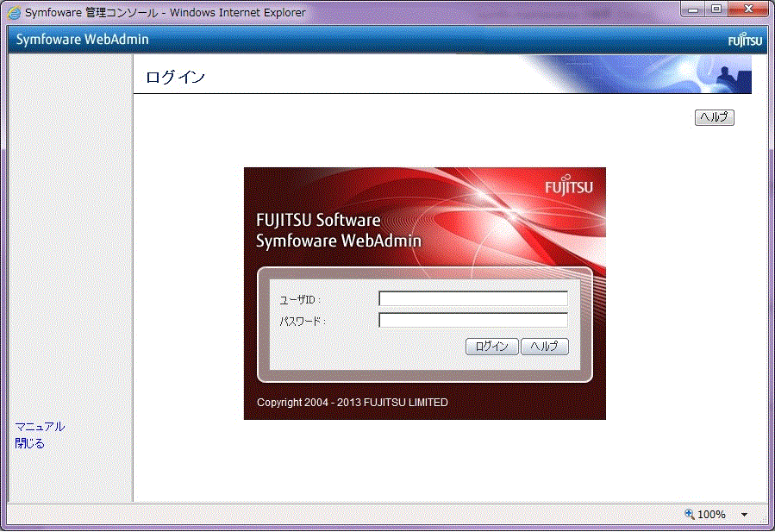
Task: Focus the パスワード input field
Action: pos(473,321)
